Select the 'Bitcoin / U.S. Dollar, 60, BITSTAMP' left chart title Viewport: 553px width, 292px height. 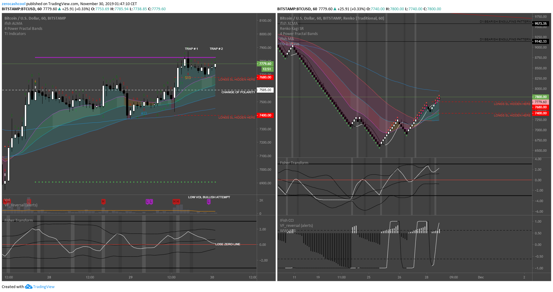tap(35, 18)
